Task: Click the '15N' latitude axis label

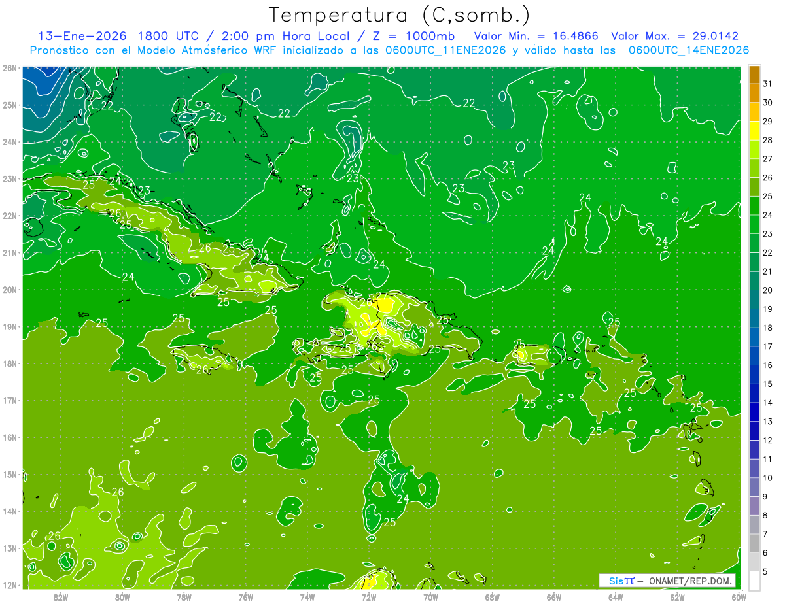Action: [x=9, y=474]
